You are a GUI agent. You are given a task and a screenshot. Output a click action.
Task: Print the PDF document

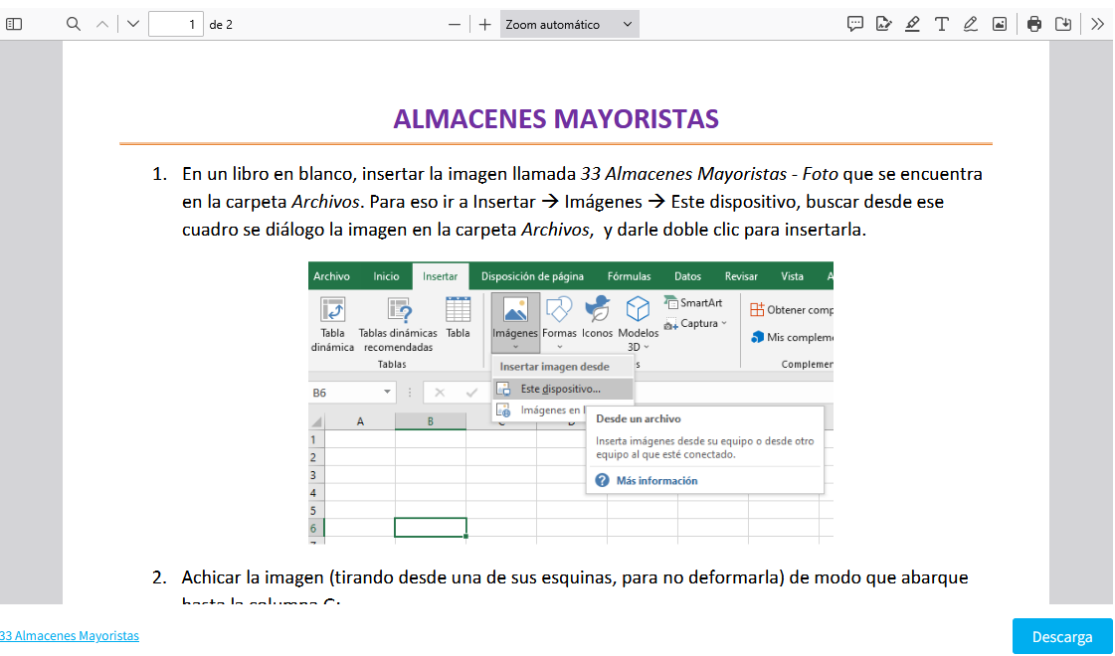(1034, 24)
